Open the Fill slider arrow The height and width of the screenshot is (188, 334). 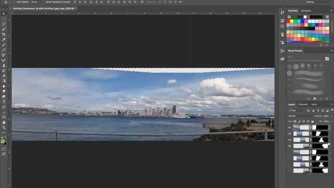pyautogui.click(x=332, y=122)
